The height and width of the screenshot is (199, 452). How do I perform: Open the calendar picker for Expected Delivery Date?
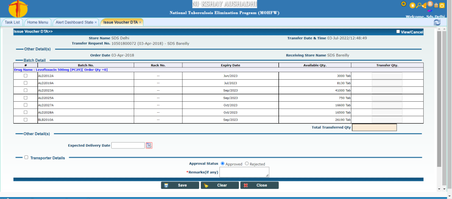pyautogui.click(x=149, y=146)
